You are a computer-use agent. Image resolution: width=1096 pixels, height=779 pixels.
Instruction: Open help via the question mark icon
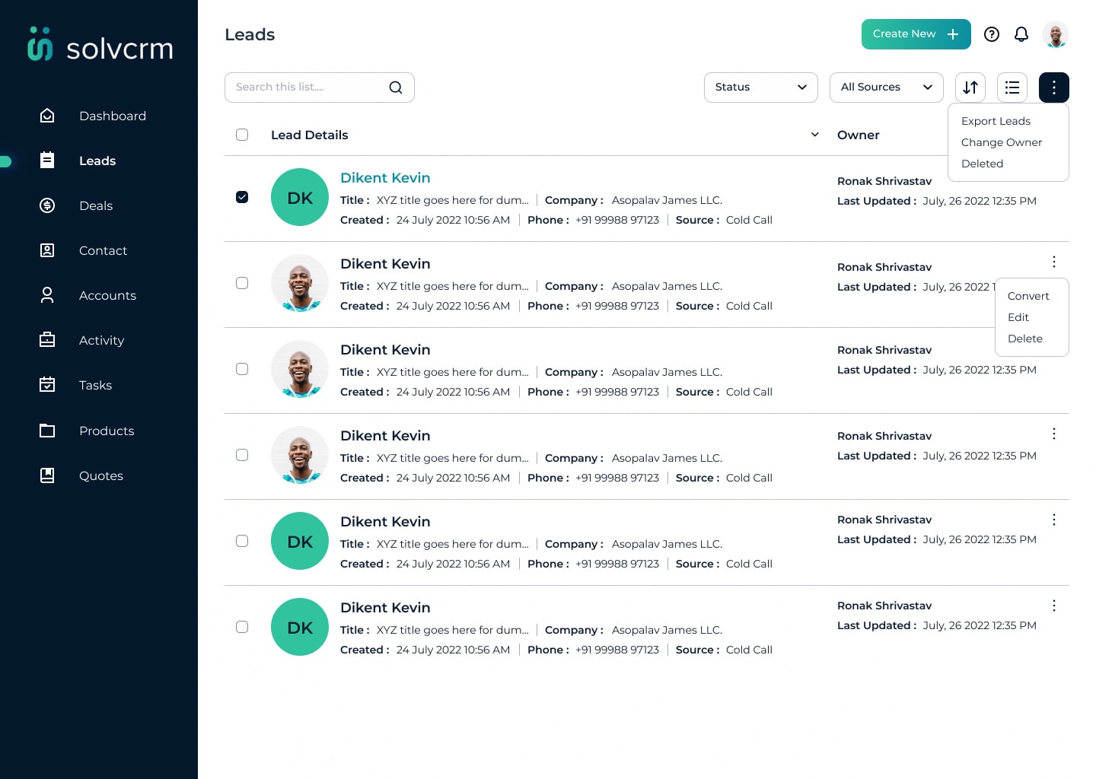pyautogui.click(x=992, y=34)
